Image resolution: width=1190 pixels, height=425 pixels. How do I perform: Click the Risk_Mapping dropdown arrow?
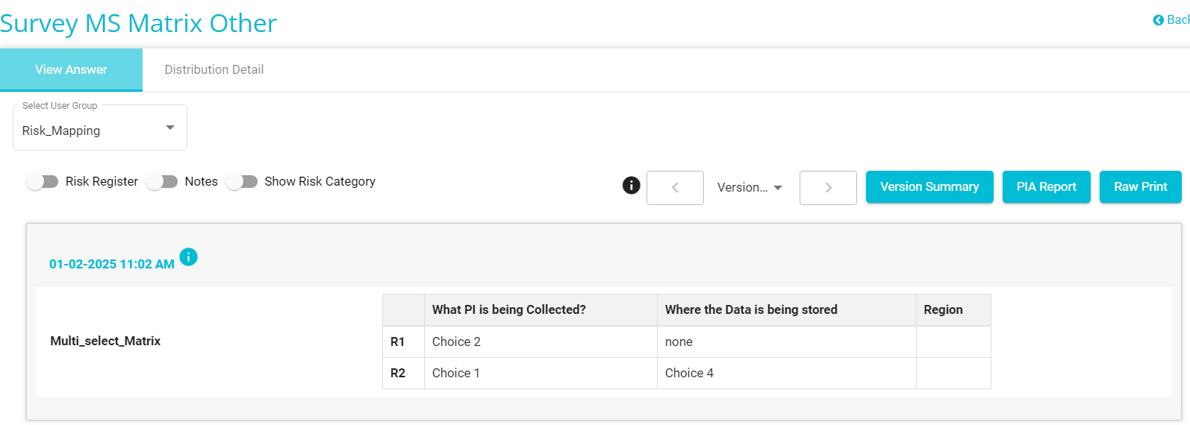(x=170, y=128)
